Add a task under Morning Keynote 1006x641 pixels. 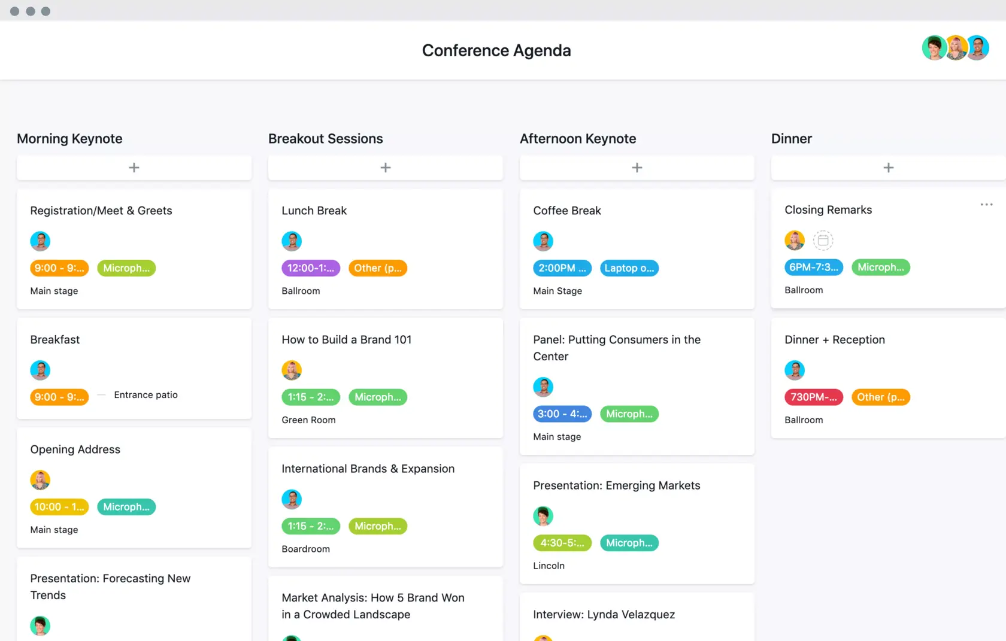(134, 168)
